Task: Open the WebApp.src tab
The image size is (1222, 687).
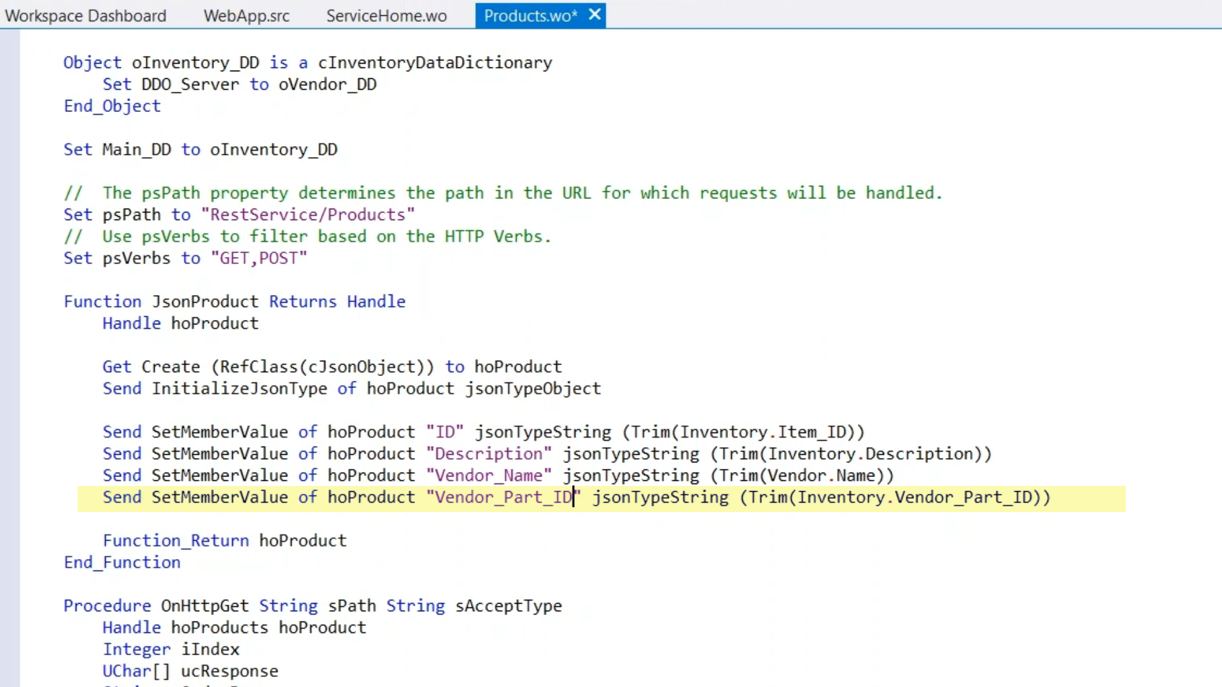Action: (x=246, y=16)
